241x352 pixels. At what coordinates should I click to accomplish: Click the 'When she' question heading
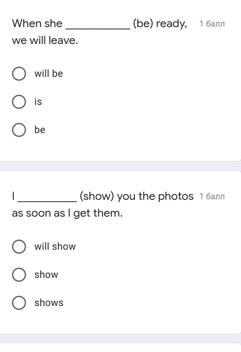37,24
